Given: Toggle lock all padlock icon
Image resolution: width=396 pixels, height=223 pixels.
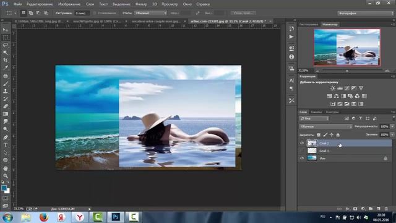Looking at the screenshot, I should pyautogui.click(x=338, y=135).
